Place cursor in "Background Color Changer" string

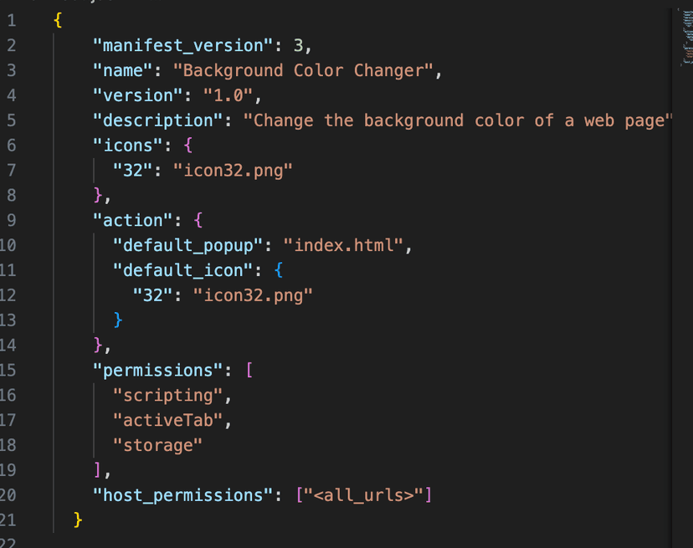pos(303,71)
